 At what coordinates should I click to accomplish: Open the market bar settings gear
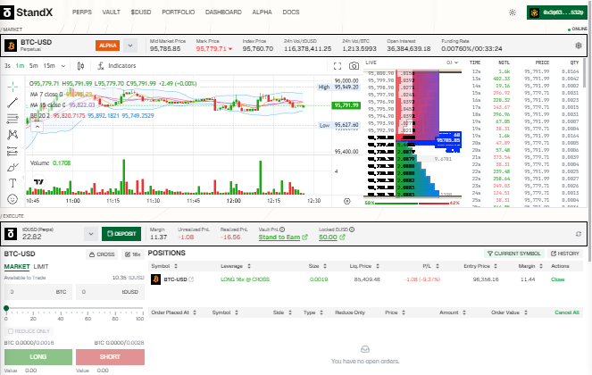point(578,46)
